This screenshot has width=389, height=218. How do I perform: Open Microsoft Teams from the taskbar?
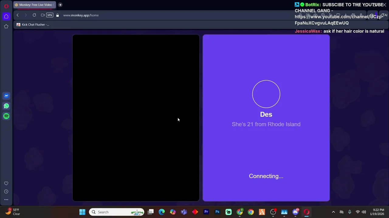[184, 212]
